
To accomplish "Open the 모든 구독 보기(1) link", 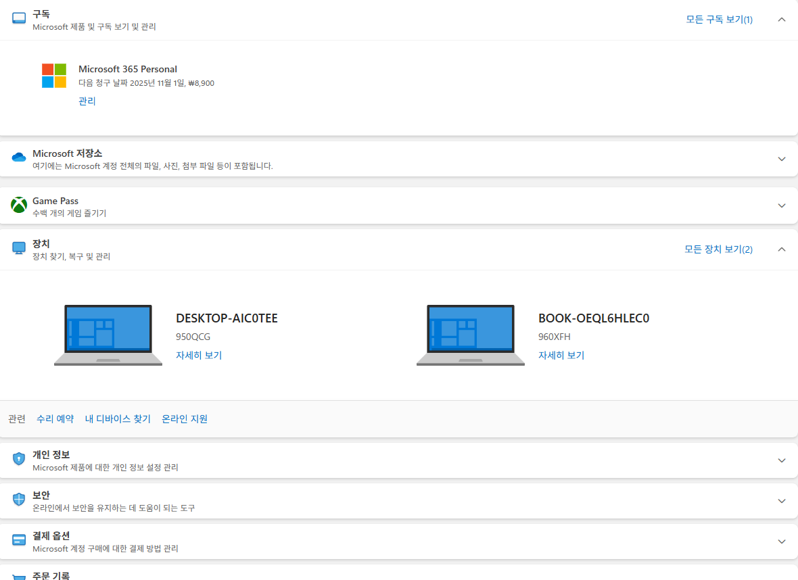I will pyautogui.click(x=719, y=20).
